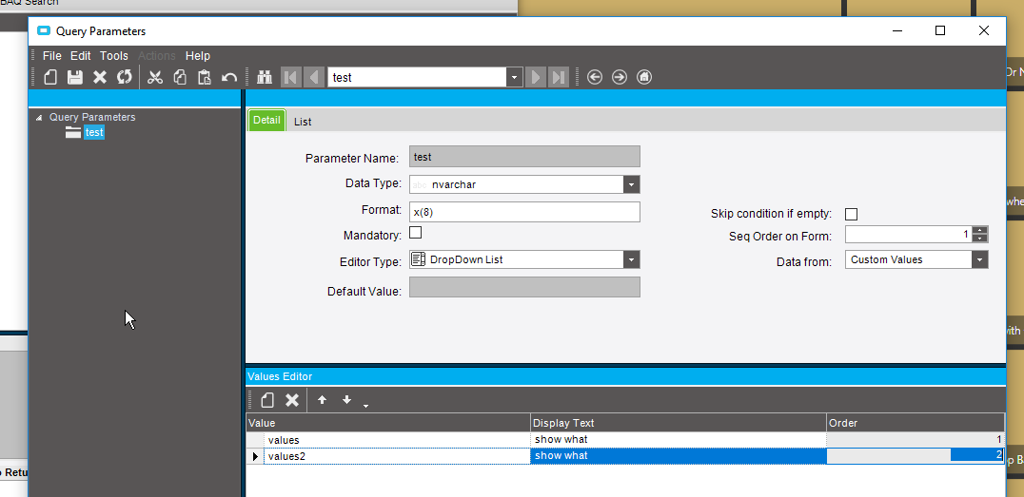
Task: Go to next record navigation icon
Action: coord(536,77)
